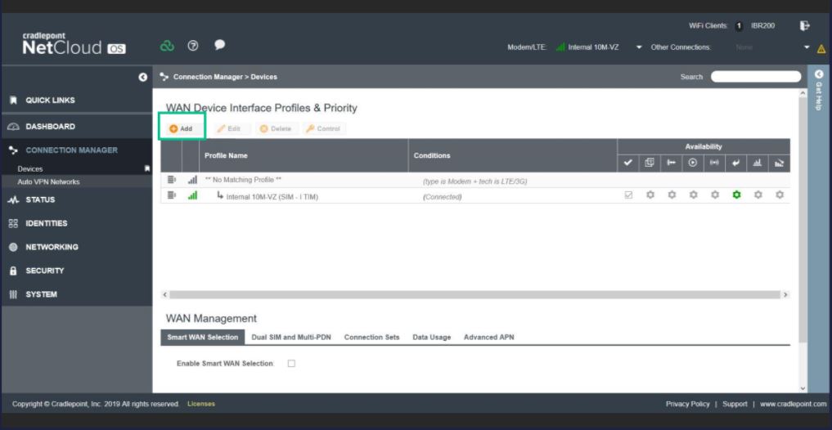Open the chat speech bubble icon

pyautogui.click(x=220, y=45)
